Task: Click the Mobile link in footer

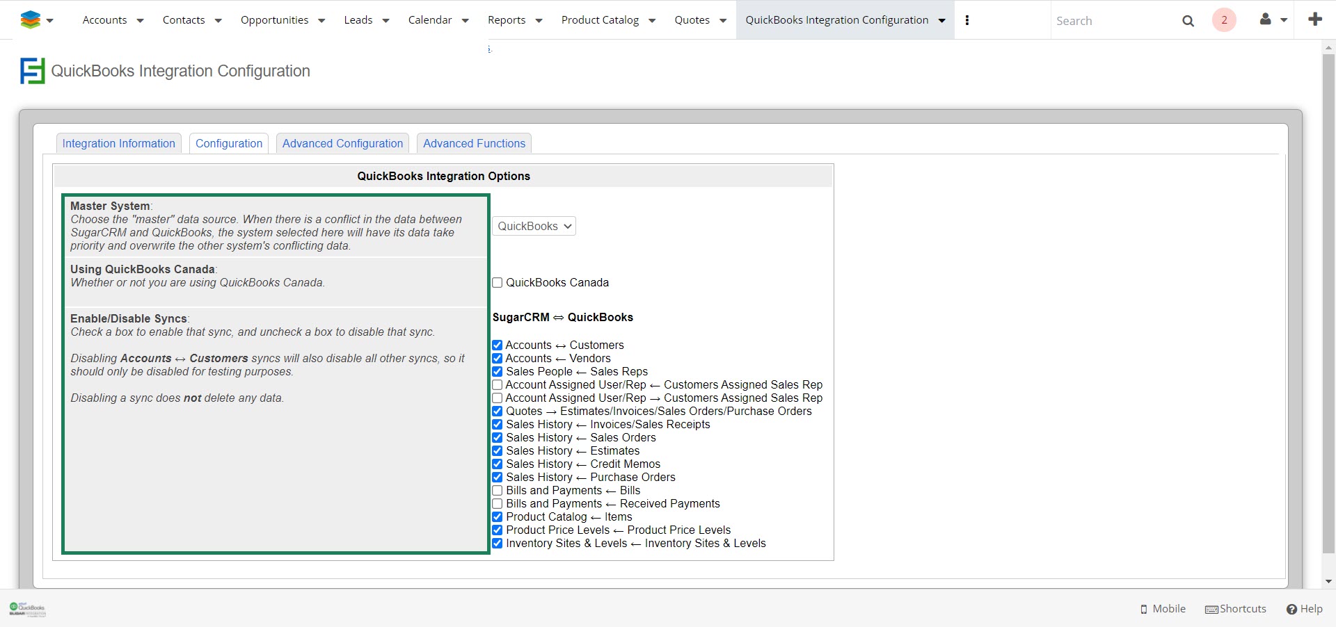Action: pos(1163,609)
